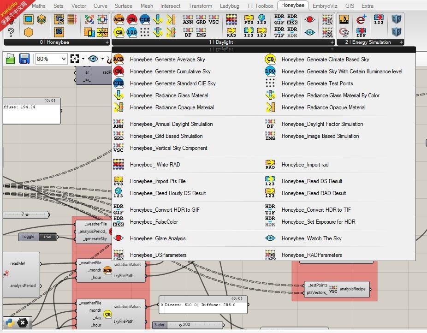Toggle the canvas preview eye icon

[x=93, y=59]
